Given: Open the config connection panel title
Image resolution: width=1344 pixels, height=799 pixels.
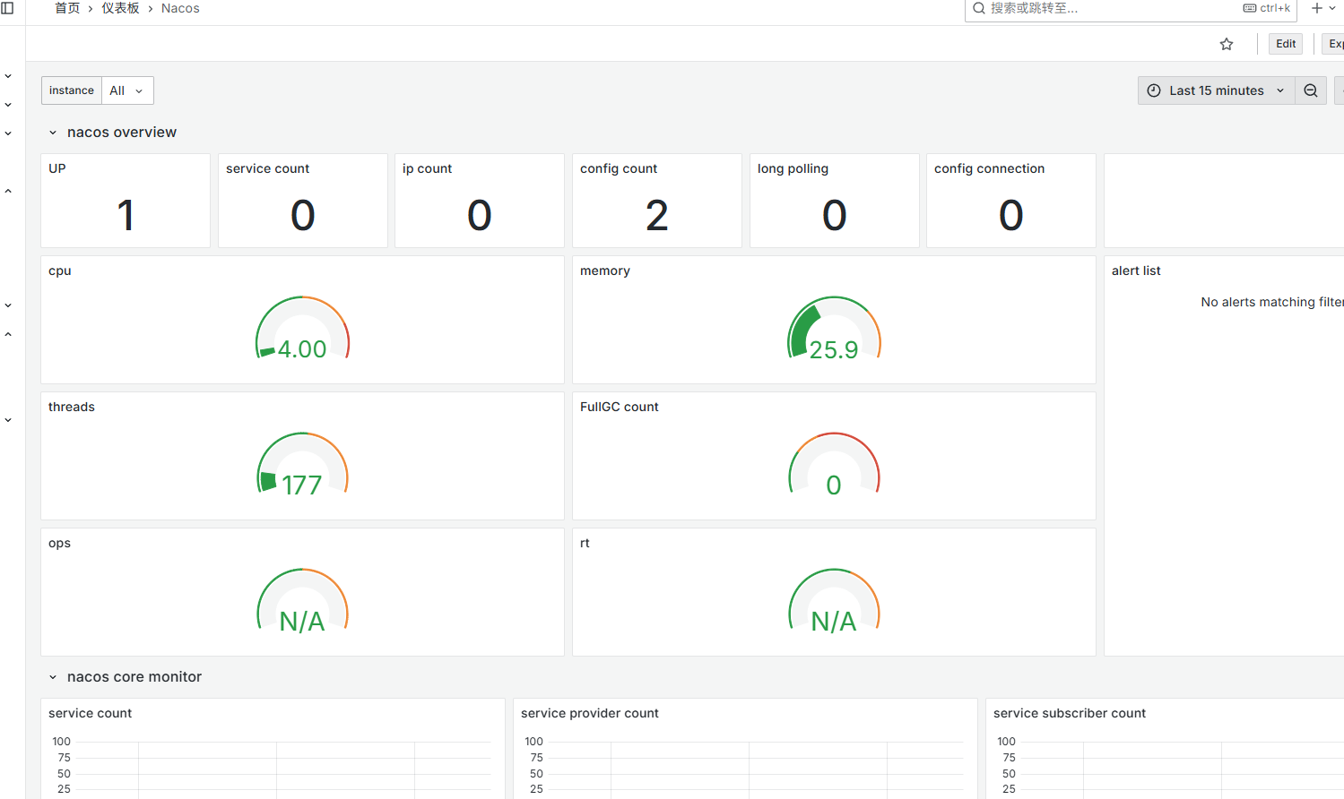Looking at the screenshot, I should click(989, 168).
